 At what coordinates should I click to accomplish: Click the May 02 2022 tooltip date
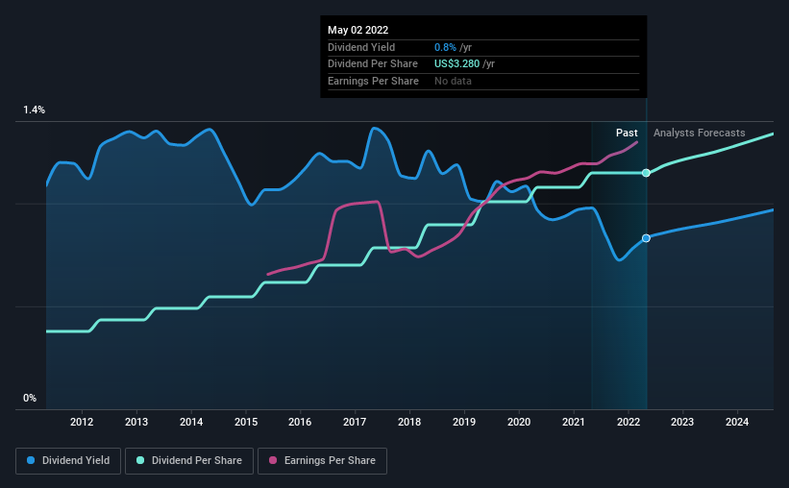pyautogui.click(x=358, y=30)
